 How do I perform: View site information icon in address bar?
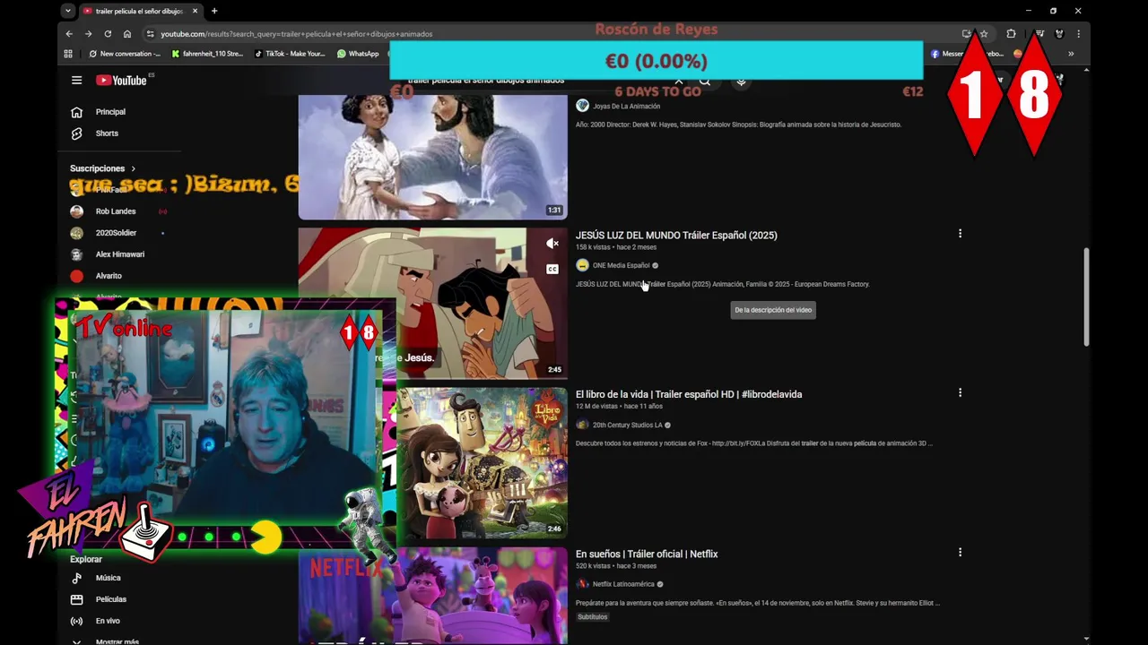click(x=151, y=34)
